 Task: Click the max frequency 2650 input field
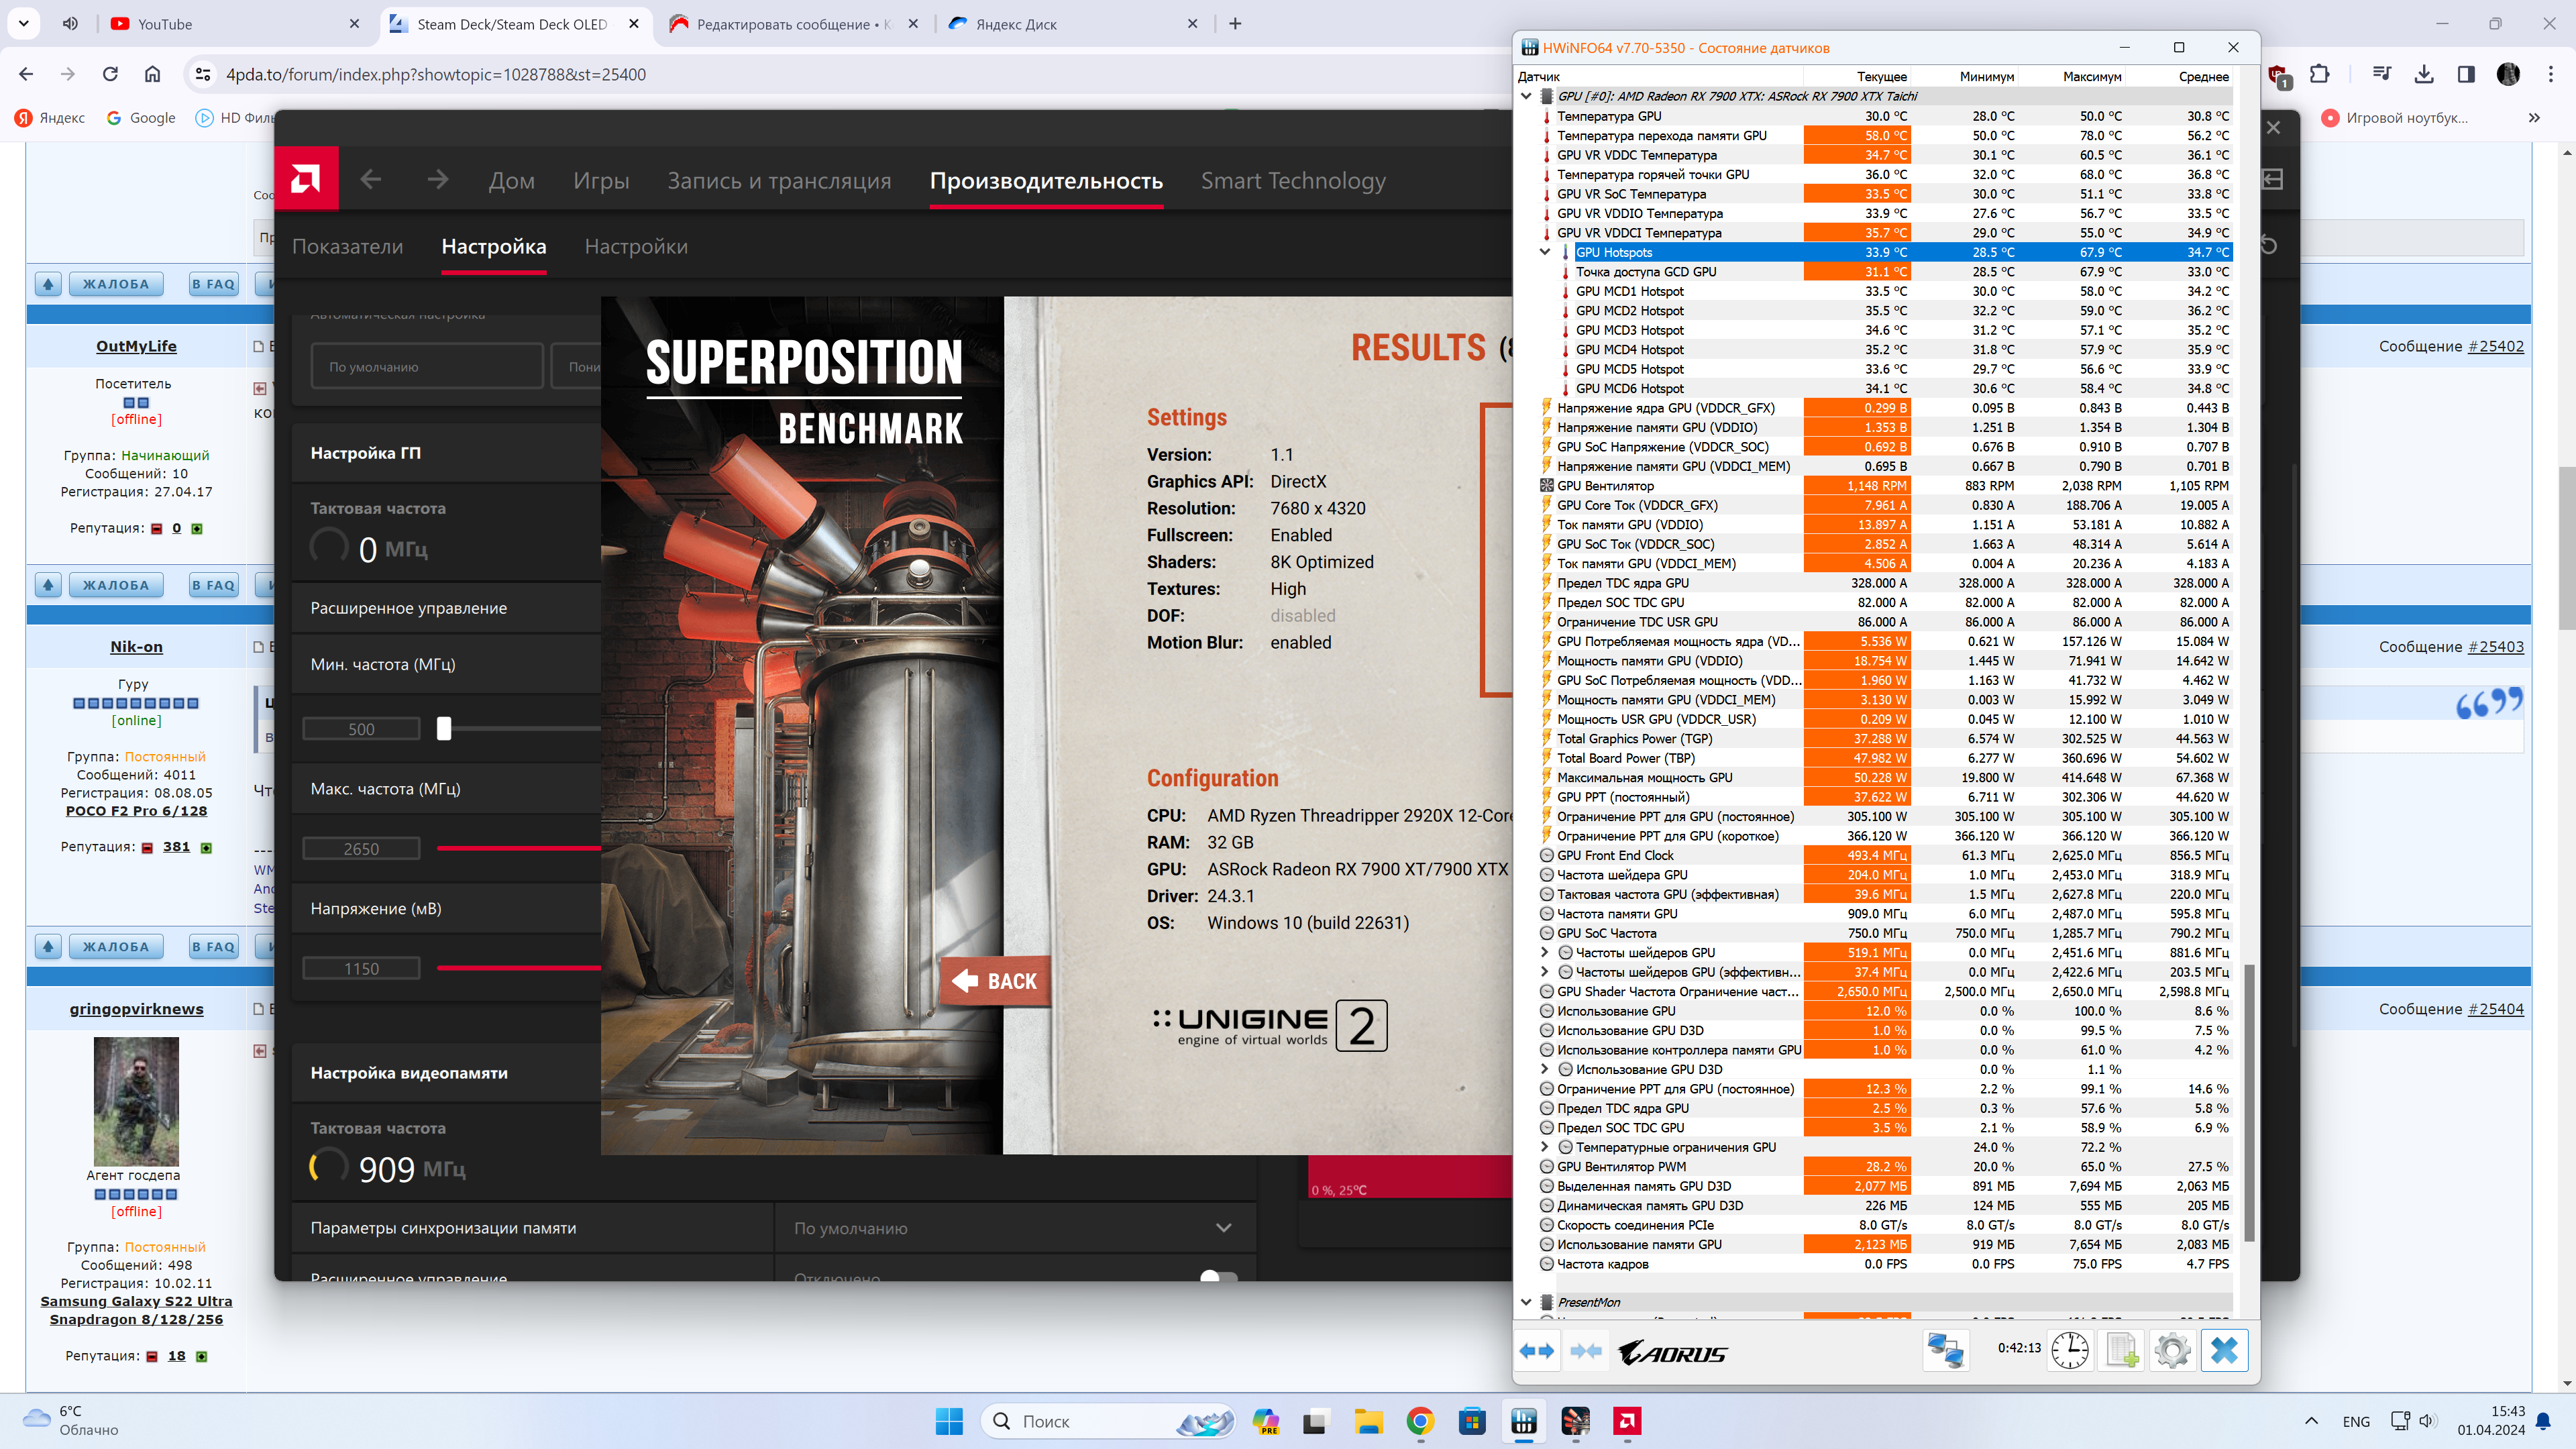(x=361, y=849)
